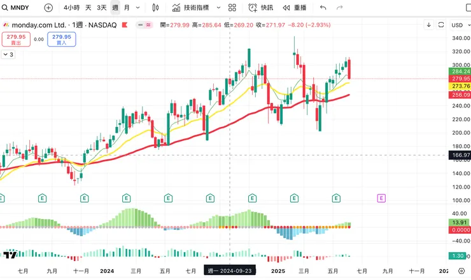Click the undo arrow icon

point(323,8)
